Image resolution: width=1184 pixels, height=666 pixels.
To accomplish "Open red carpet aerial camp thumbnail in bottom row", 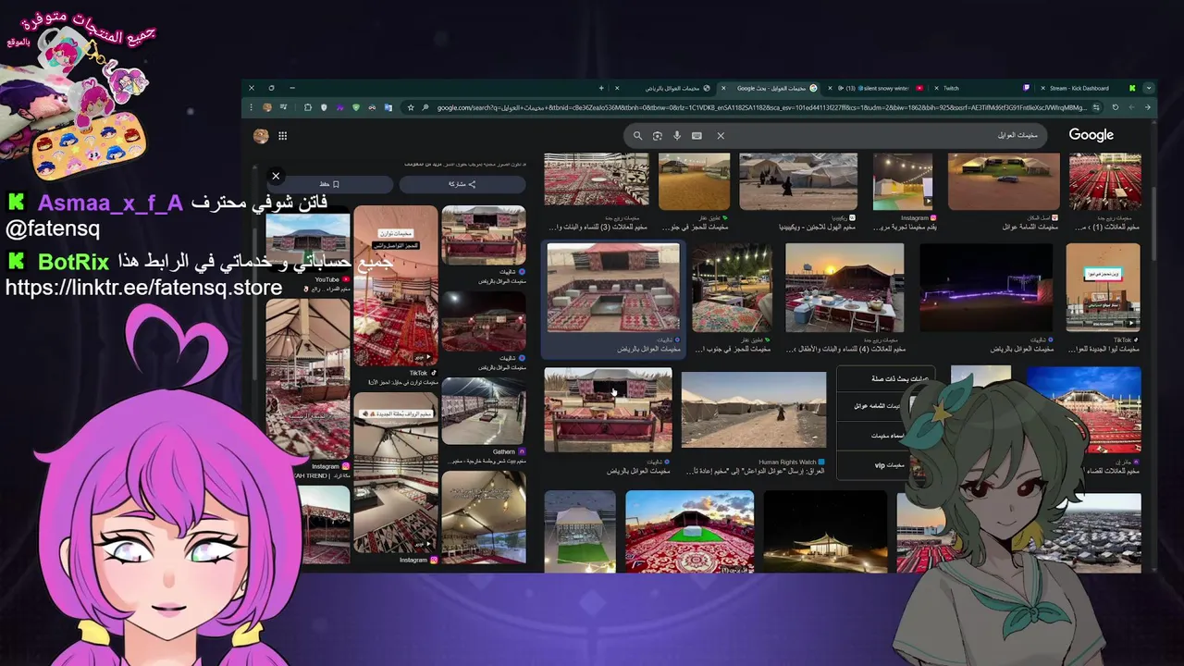I will 689,531.
